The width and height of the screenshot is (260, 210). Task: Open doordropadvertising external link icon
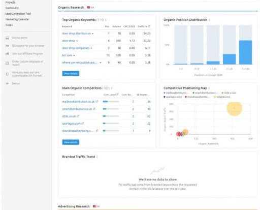click(97, 131)
